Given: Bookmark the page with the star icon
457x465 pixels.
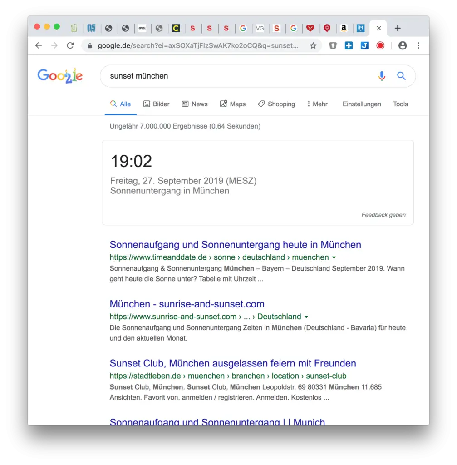Looking at the screenshot, I should [x=313, y=45].
